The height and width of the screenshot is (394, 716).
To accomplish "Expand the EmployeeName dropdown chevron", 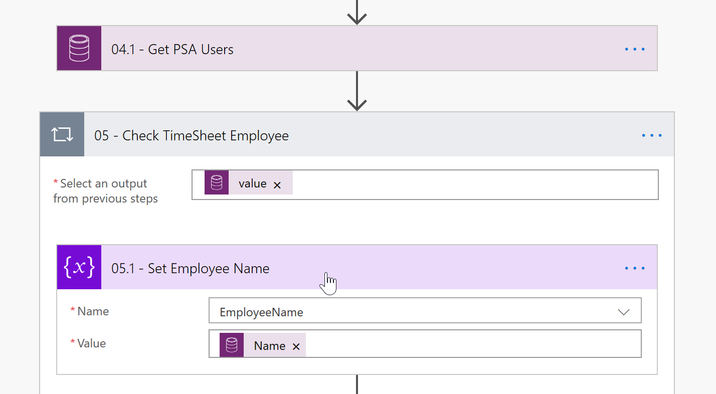I will 623,312.
